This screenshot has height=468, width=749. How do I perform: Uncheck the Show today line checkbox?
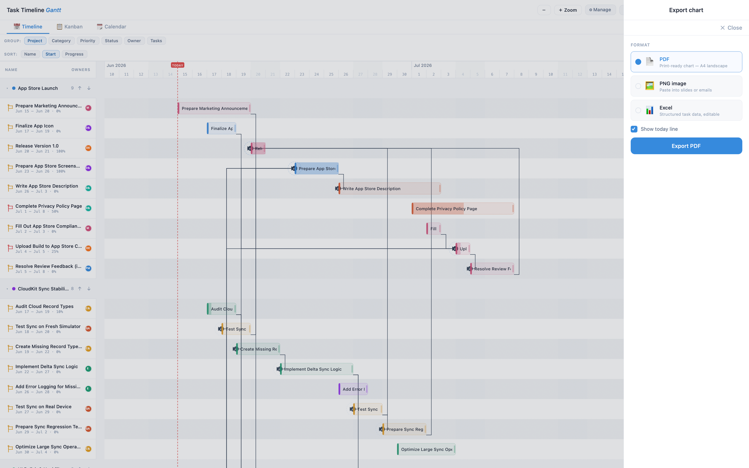634,129
